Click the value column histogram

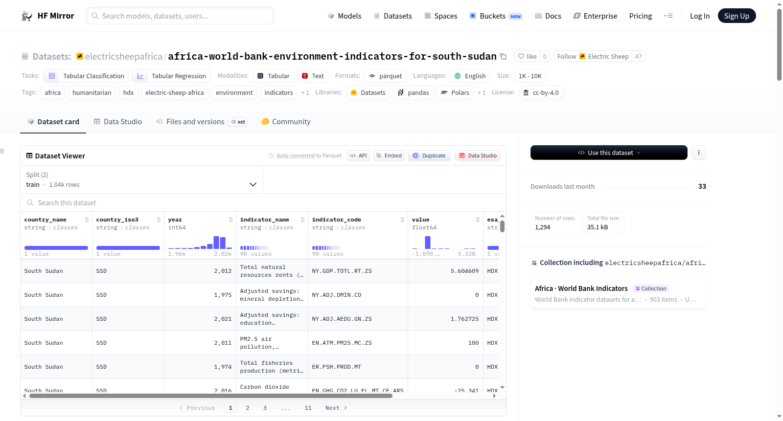444,242
